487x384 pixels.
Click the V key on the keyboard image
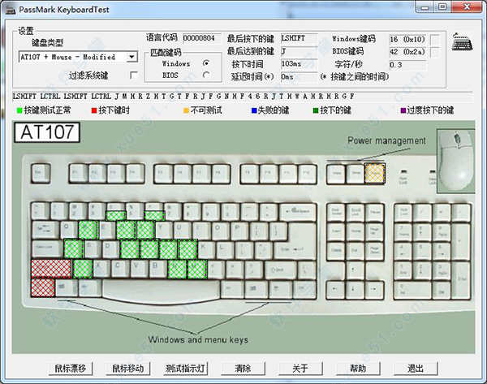click(140, 269)
